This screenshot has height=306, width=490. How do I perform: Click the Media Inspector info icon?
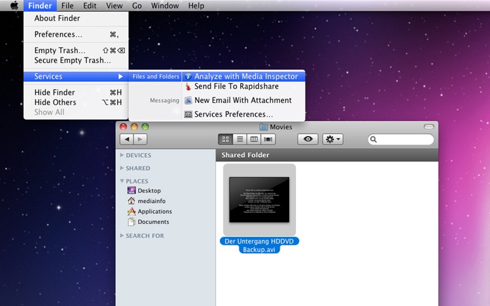click(x=188, y=76)
